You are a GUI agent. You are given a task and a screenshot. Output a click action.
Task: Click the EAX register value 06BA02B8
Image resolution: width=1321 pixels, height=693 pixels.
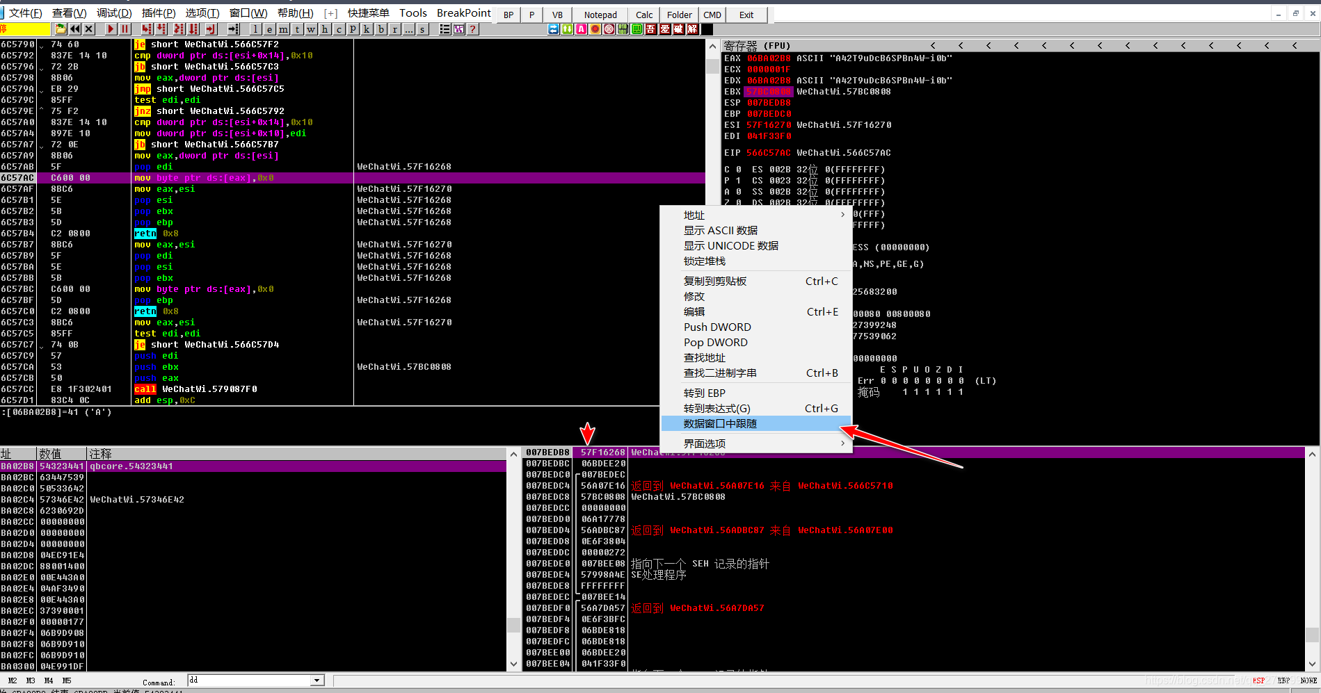[769, 58]
